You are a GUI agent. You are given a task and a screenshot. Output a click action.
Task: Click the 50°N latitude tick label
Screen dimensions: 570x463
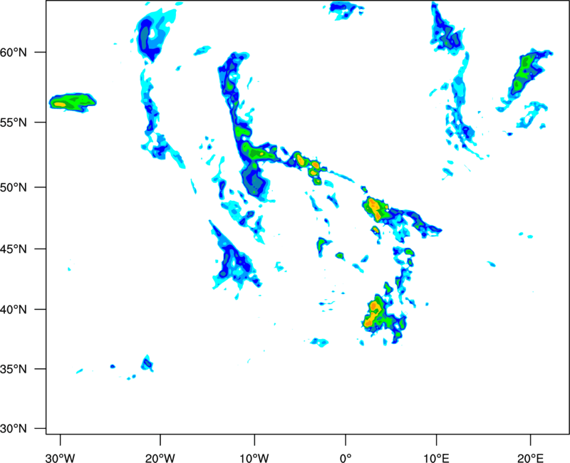coord(14,187)
